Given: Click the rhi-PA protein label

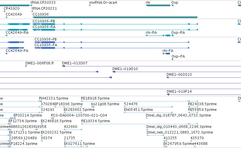Looking at the screenshot, I should [168, 51].
